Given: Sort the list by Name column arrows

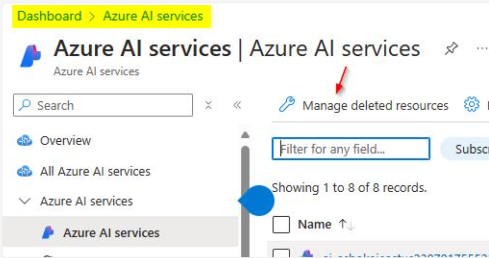Looking at the screenshot, I should click(346, 224).
